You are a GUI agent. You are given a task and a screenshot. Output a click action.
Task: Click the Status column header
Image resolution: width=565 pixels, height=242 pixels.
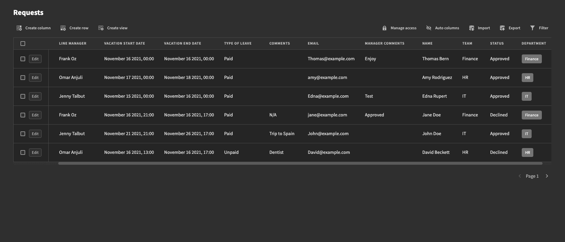pyautogui.click(x=497, y=44)
